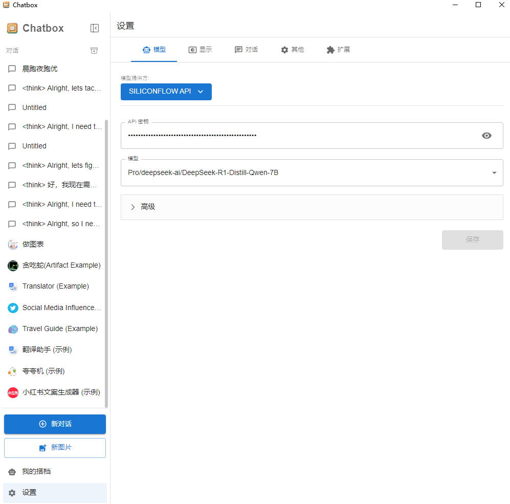Open the model selector showing DeepSeek-R1-Distill-Qwen-7B
The image size is (510, 504).
click(x=312, y=173)
